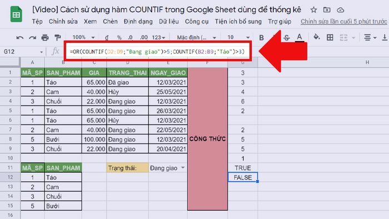
Task: Choose text color
Action: [300, 38]
